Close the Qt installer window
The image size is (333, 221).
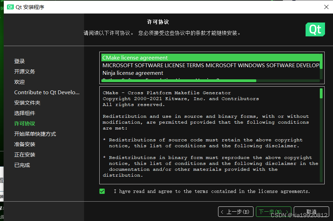(326, 7)
